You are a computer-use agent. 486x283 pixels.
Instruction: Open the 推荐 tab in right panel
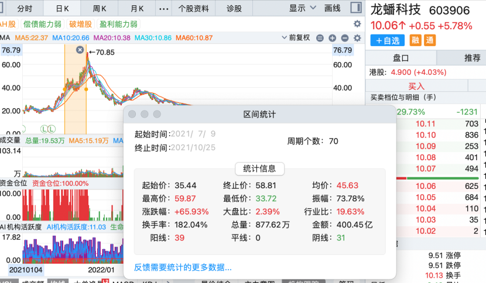(472, 58)
